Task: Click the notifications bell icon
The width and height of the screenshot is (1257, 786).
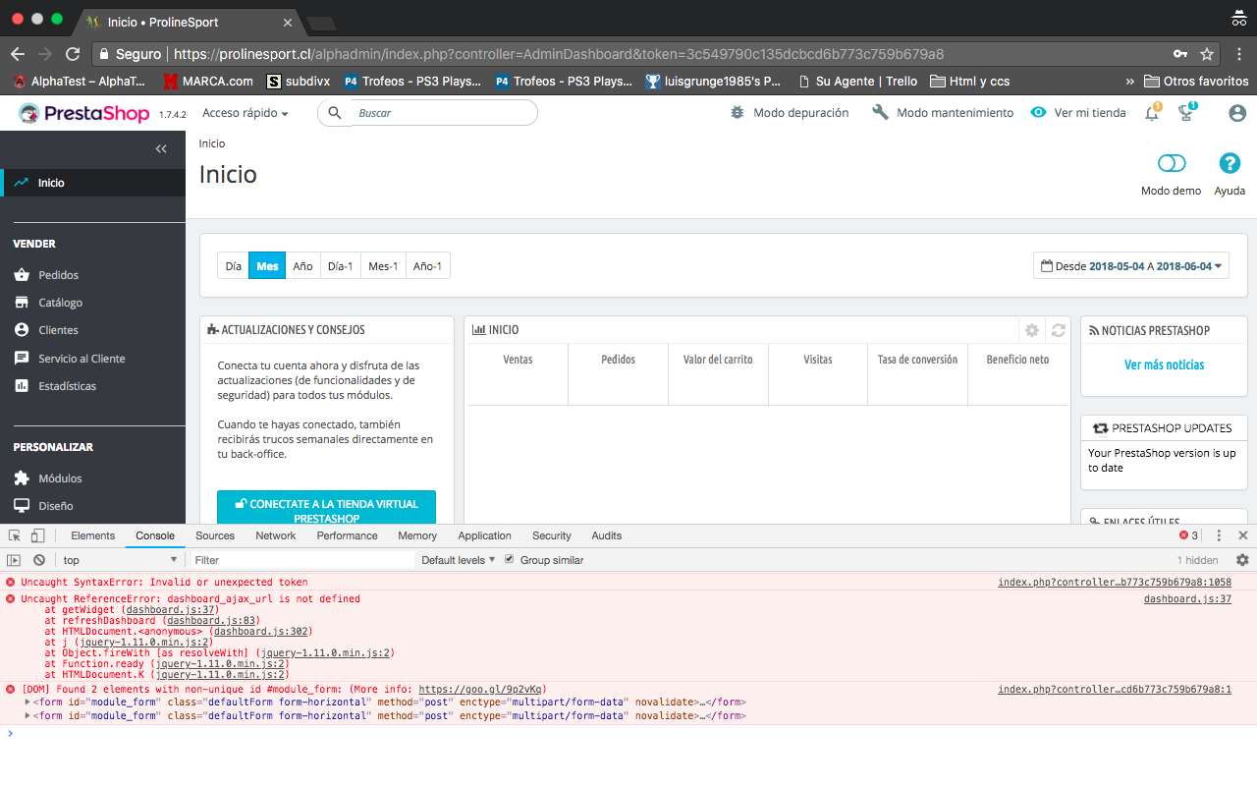Action: click(1152, 114)
